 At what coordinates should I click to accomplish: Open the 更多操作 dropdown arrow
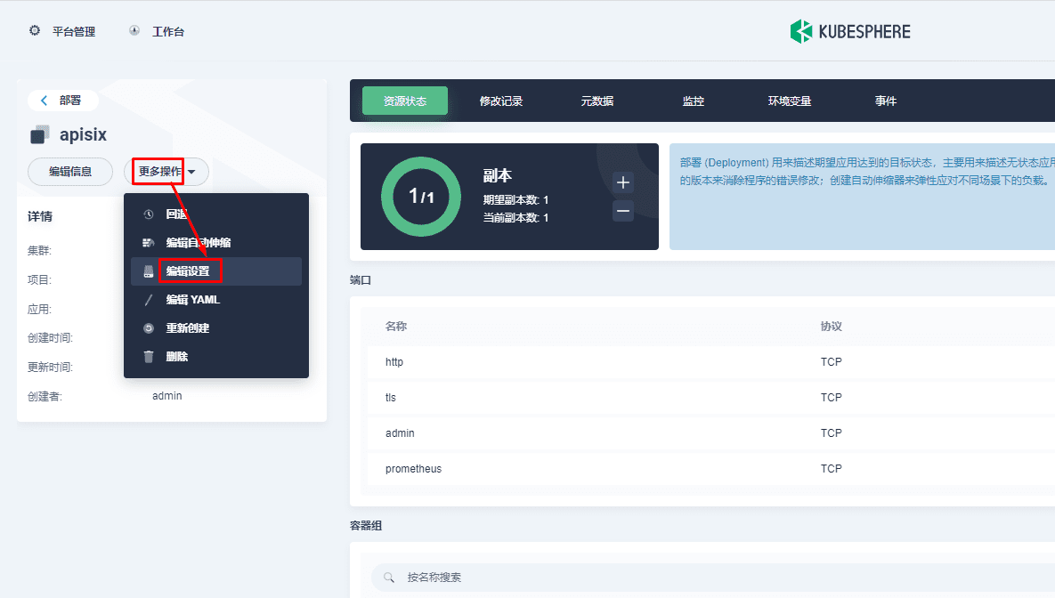coord(191,172)
